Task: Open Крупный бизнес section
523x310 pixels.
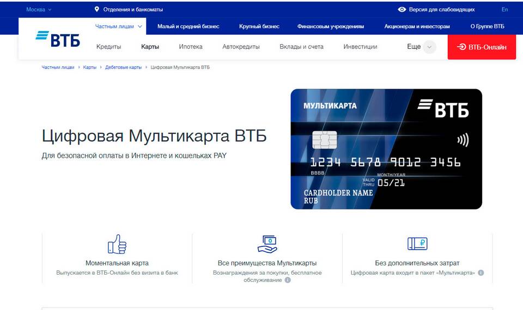Action: click(x=259, y=26)
